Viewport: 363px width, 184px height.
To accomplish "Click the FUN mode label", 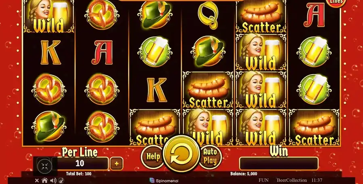I will 263,180.
